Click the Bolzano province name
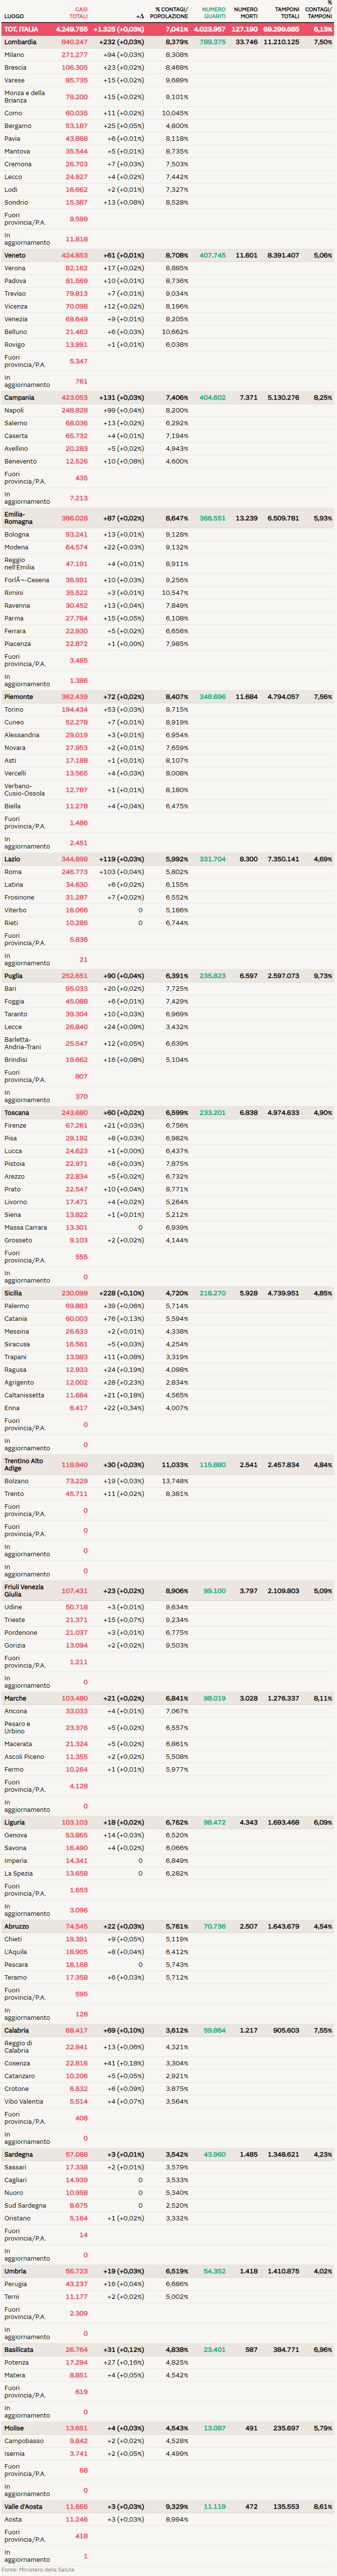Image resolution: width=337 pixels, height=2576 pixels. [17, 1481]
